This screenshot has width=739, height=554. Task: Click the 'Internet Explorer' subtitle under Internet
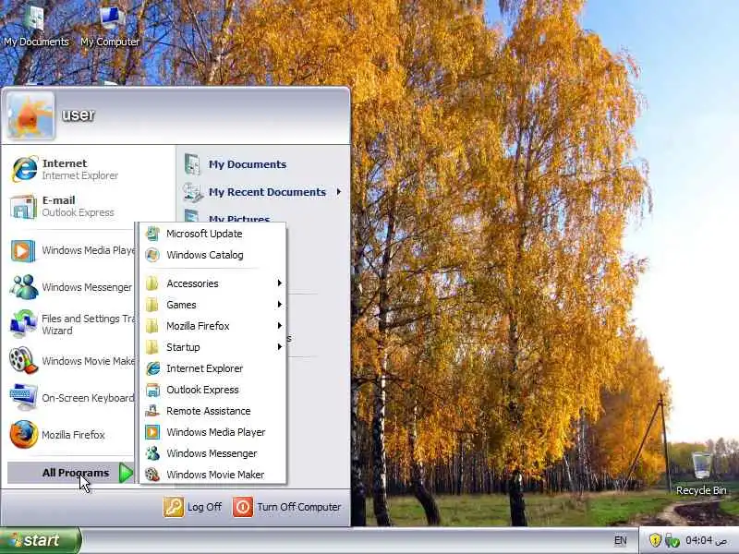tap(80, 175)
